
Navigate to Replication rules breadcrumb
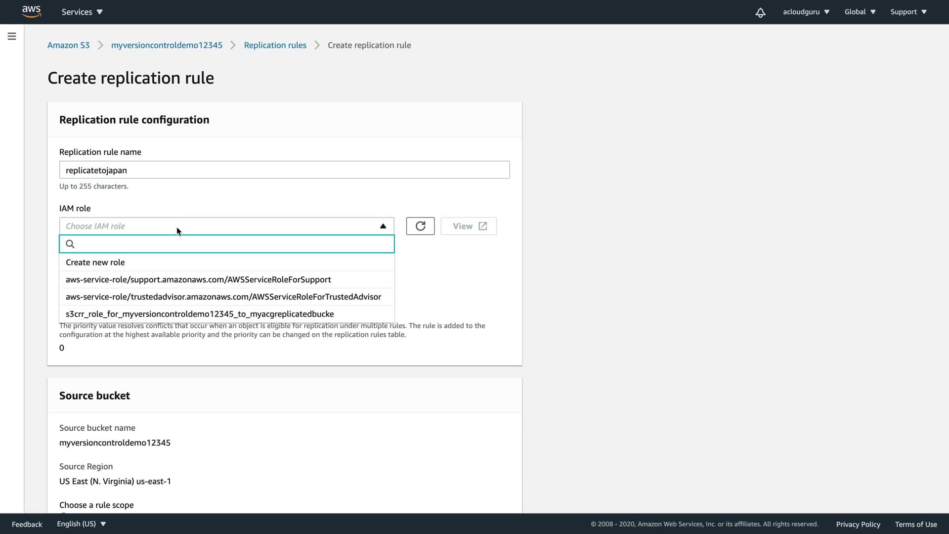(x=275, y=45)
